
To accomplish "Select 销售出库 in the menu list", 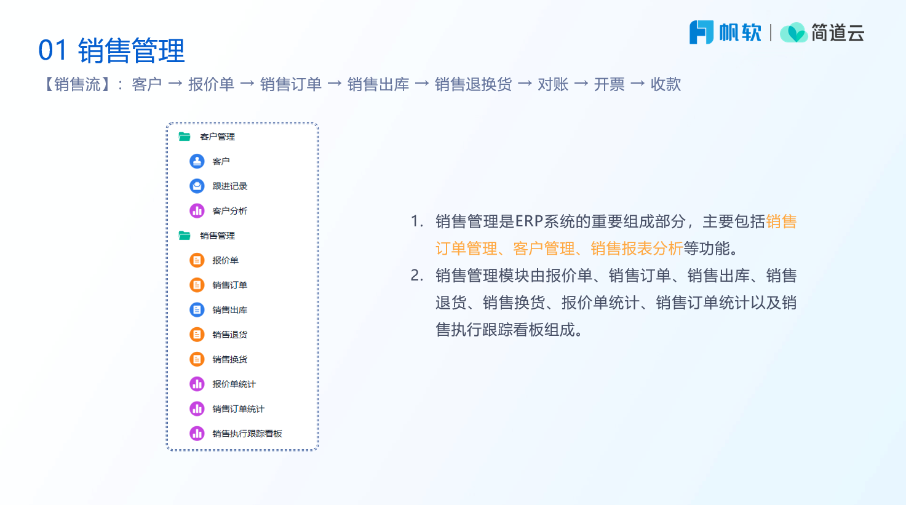I will coord(229,310).
